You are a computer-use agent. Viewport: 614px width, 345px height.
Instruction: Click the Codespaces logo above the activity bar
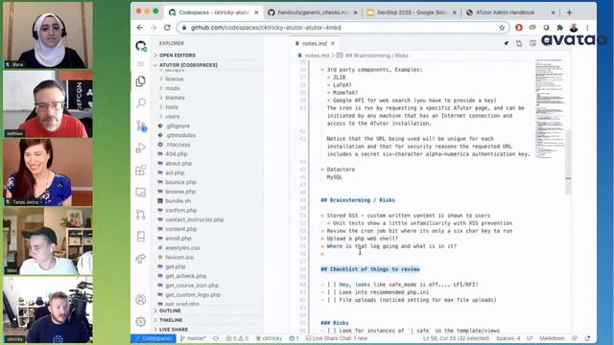141,46
